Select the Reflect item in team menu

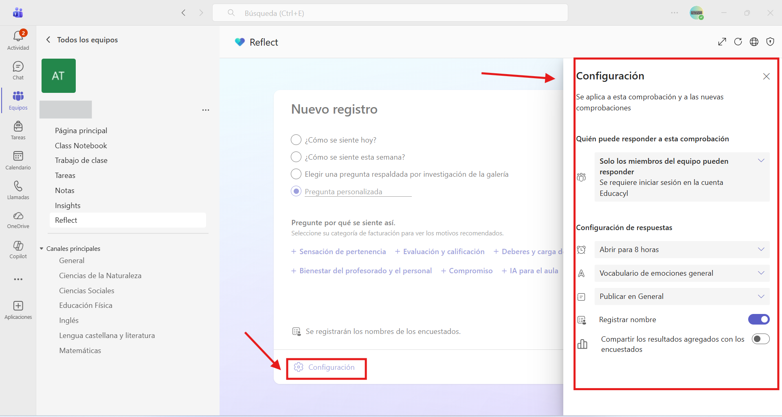128,220
